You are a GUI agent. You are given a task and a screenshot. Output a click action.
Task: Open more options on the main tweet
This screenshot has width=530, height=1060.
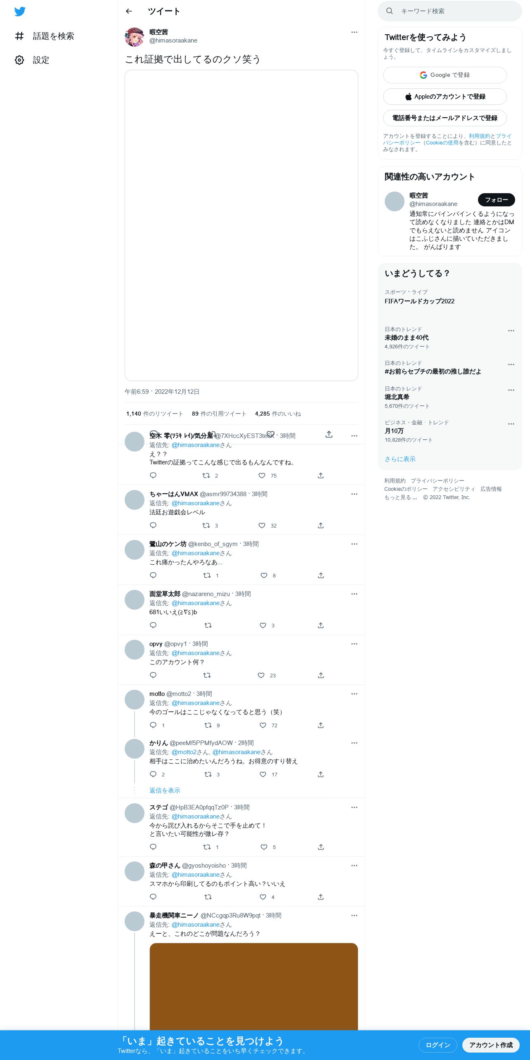point(354,32)
